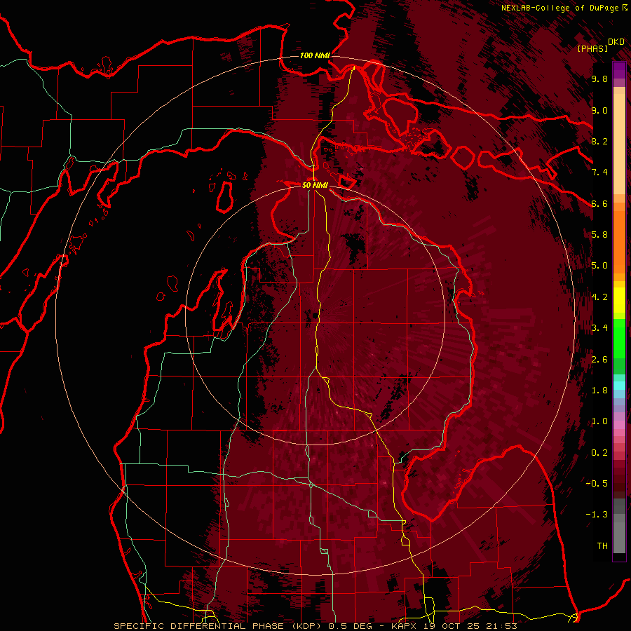The height and width of the screenshot is (631, 631).
Task: Pick the cyan segment of the color bar
Action: point(619,386)
